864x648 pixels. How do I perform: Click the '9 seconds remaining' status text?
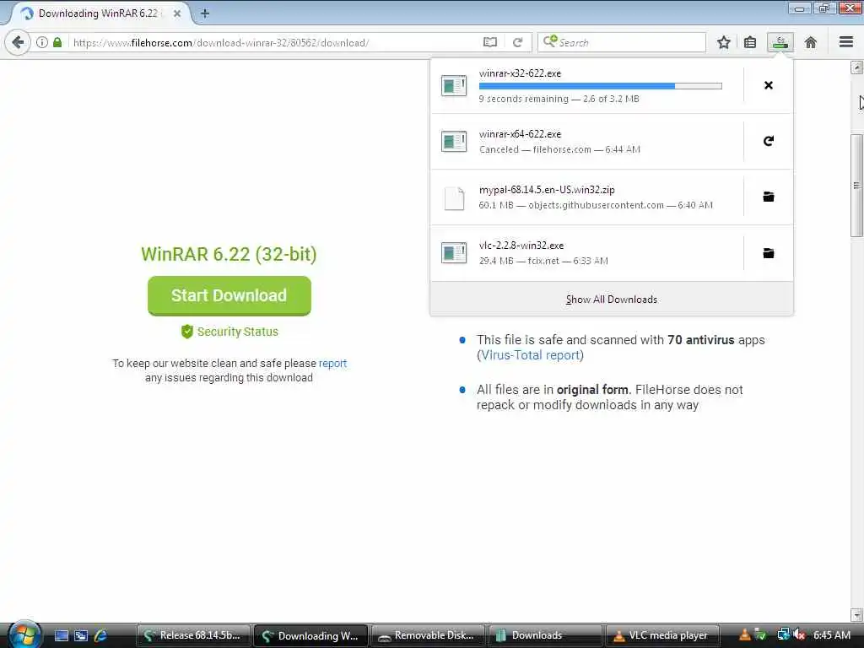coord(523,100)
